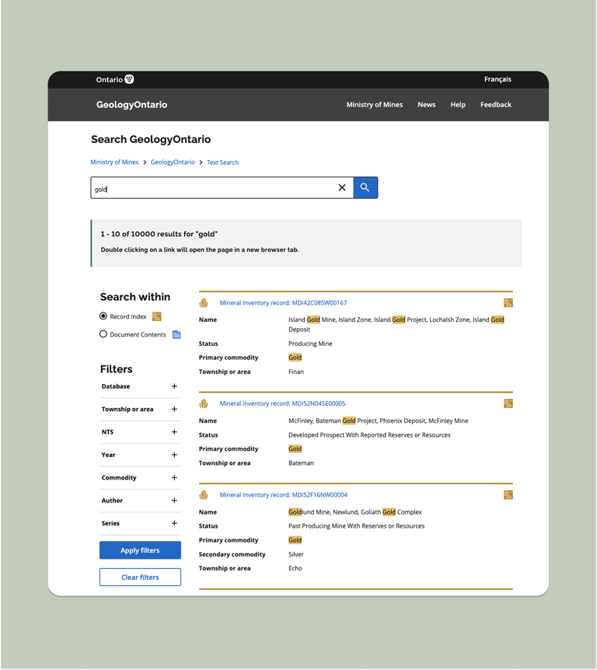The image size is (597, 670).
Task: Click the "Finan" township value
Action: pos(296,372)
